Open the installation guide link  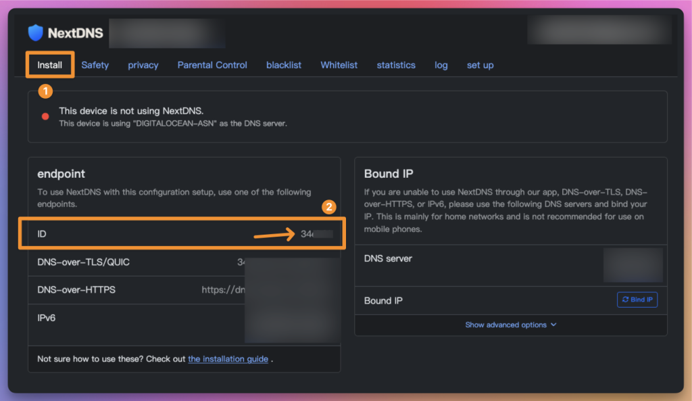point(228,358)
